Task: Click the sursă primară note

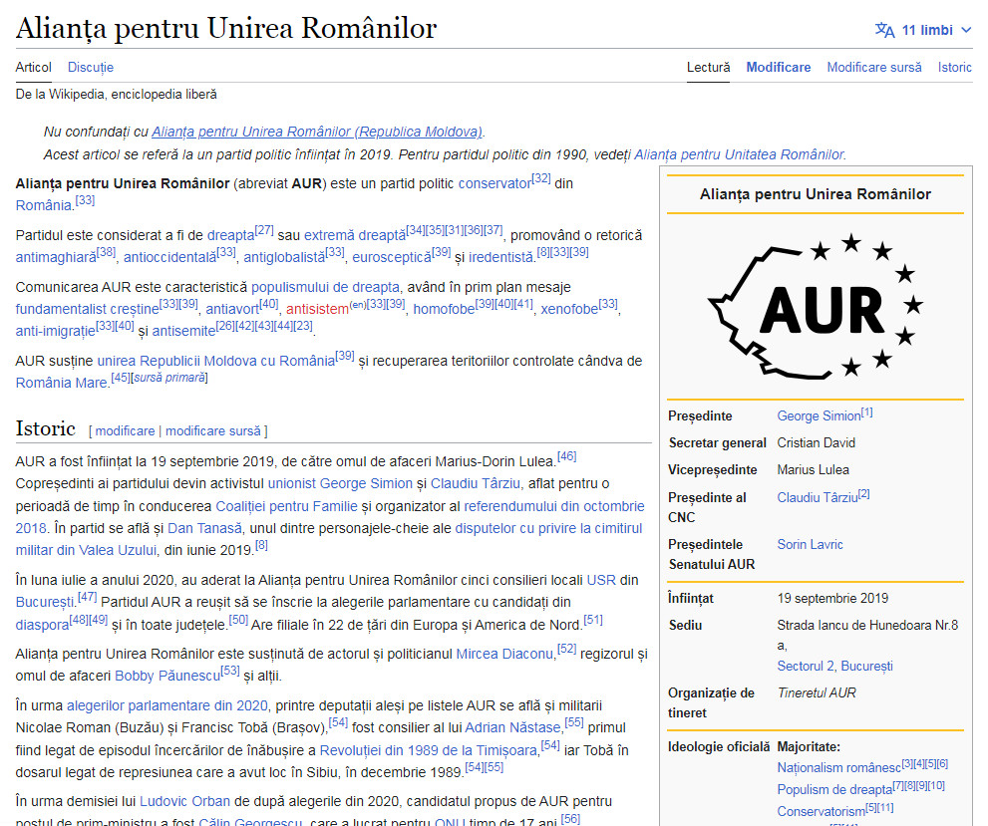Action: tap(169, 378)
